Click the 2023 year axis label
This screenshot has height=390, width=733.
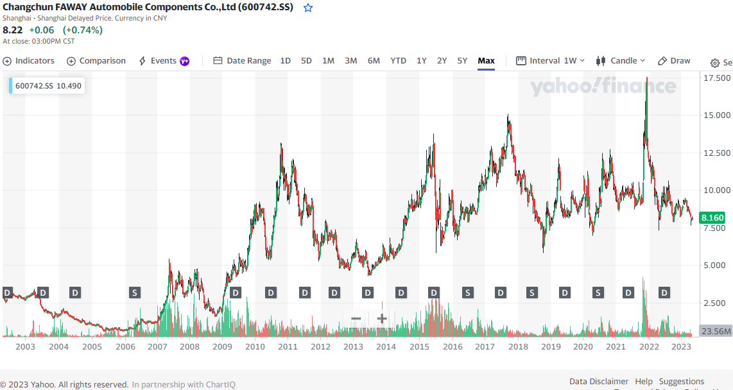(x=682, y=346)
